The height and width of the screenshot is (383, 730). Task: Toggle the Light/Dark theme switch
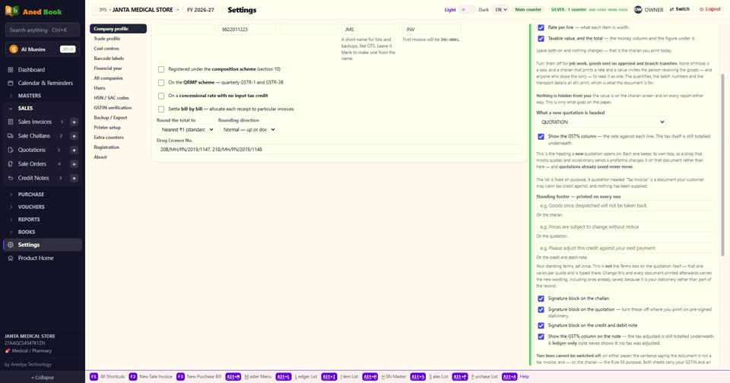click(x=467, y=9)
